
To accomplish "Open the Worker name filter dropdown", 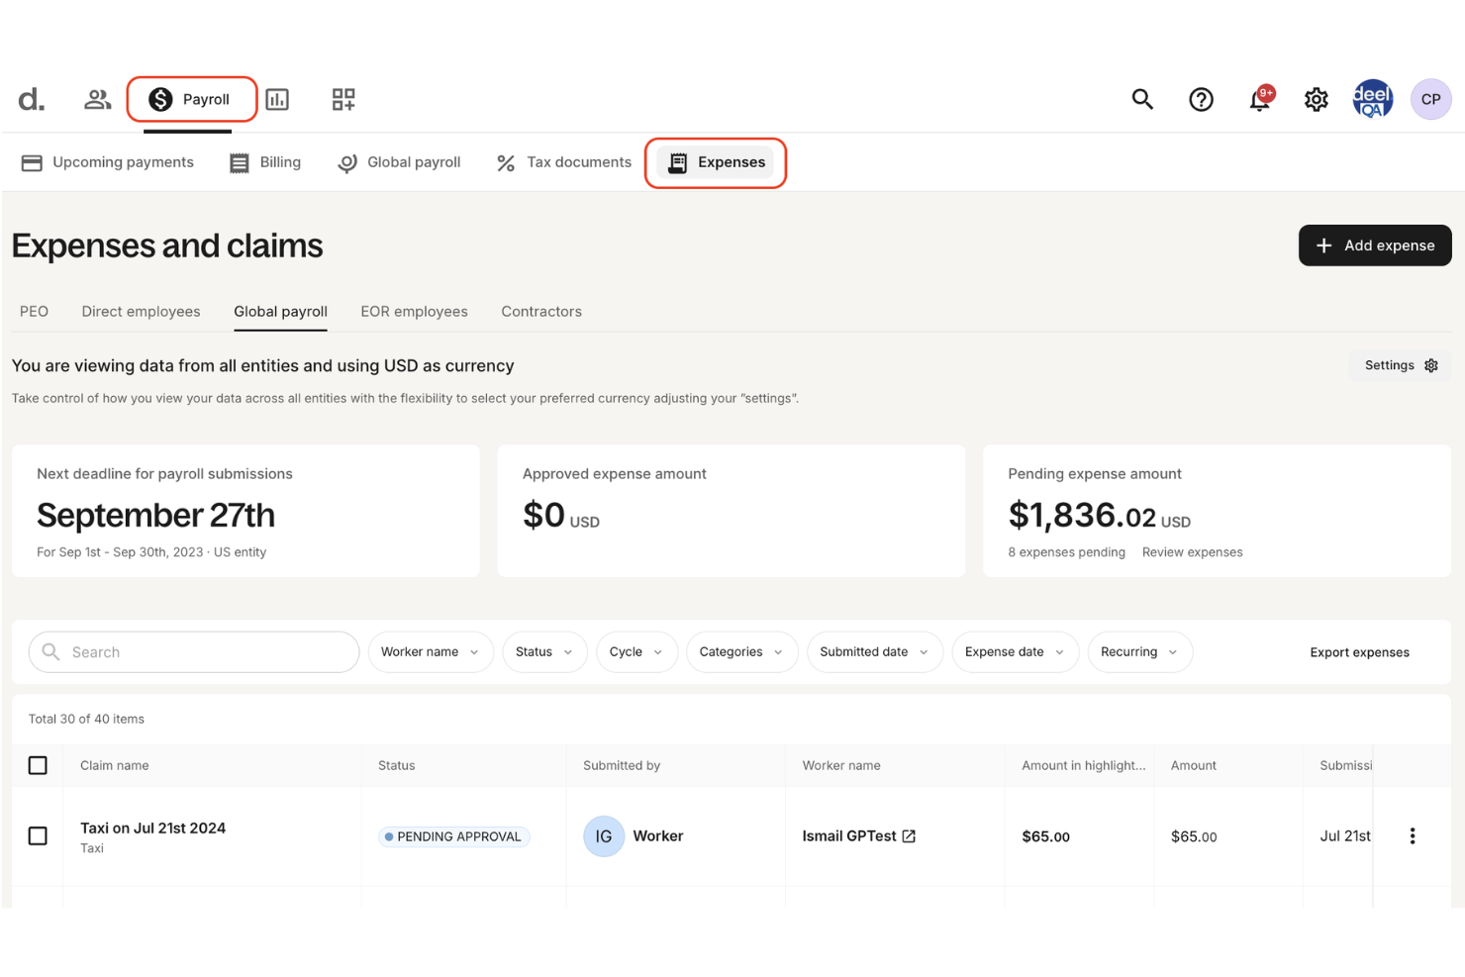I will click(x=430, y=651).
